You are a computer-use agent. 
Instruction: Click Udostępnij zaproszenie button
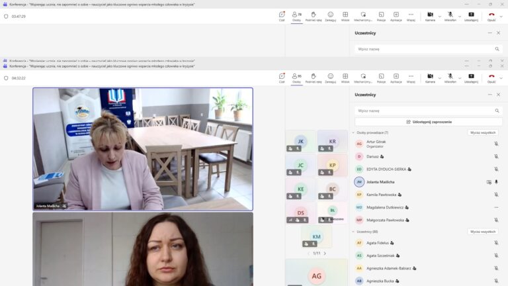429,122
